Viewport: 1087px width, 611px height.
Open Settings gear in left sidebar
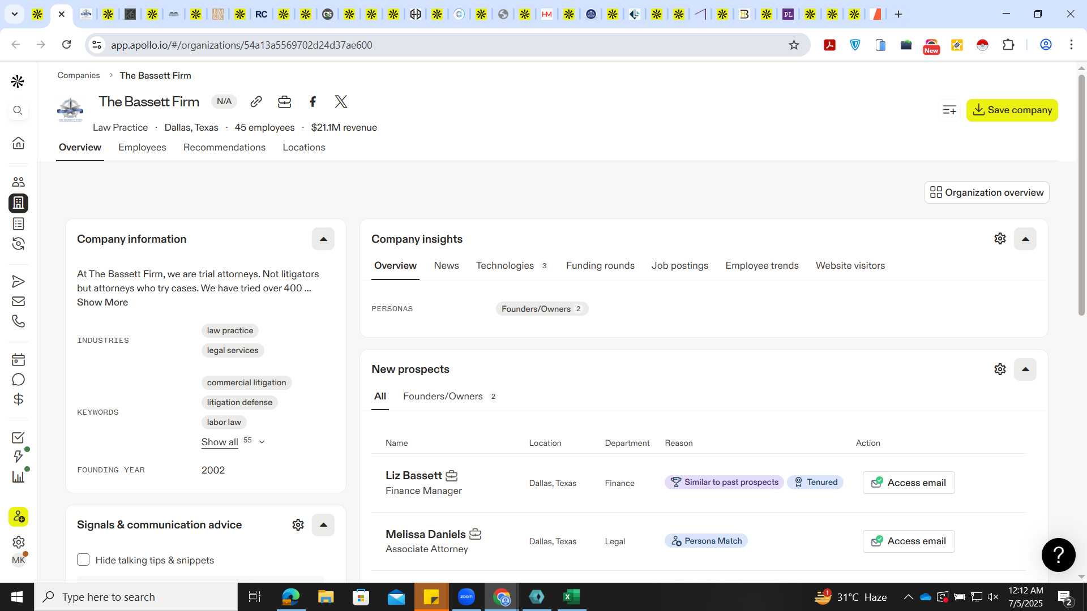(x=18, y=542)
